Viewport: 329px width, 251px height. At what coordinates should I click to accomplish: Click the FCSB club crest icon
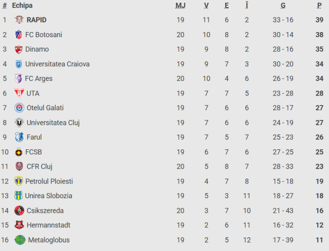[18, 152]
